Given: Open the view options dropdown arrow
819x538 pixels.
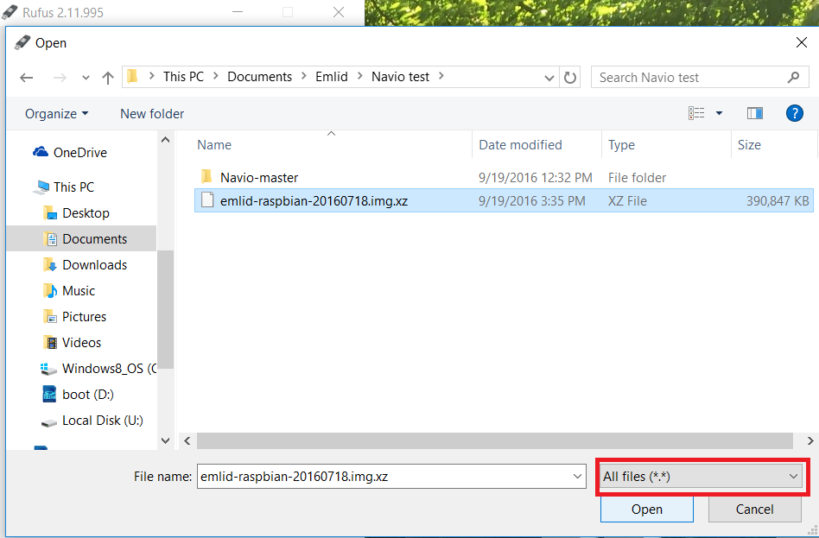Looking at the screenshot, I should 720,113.
